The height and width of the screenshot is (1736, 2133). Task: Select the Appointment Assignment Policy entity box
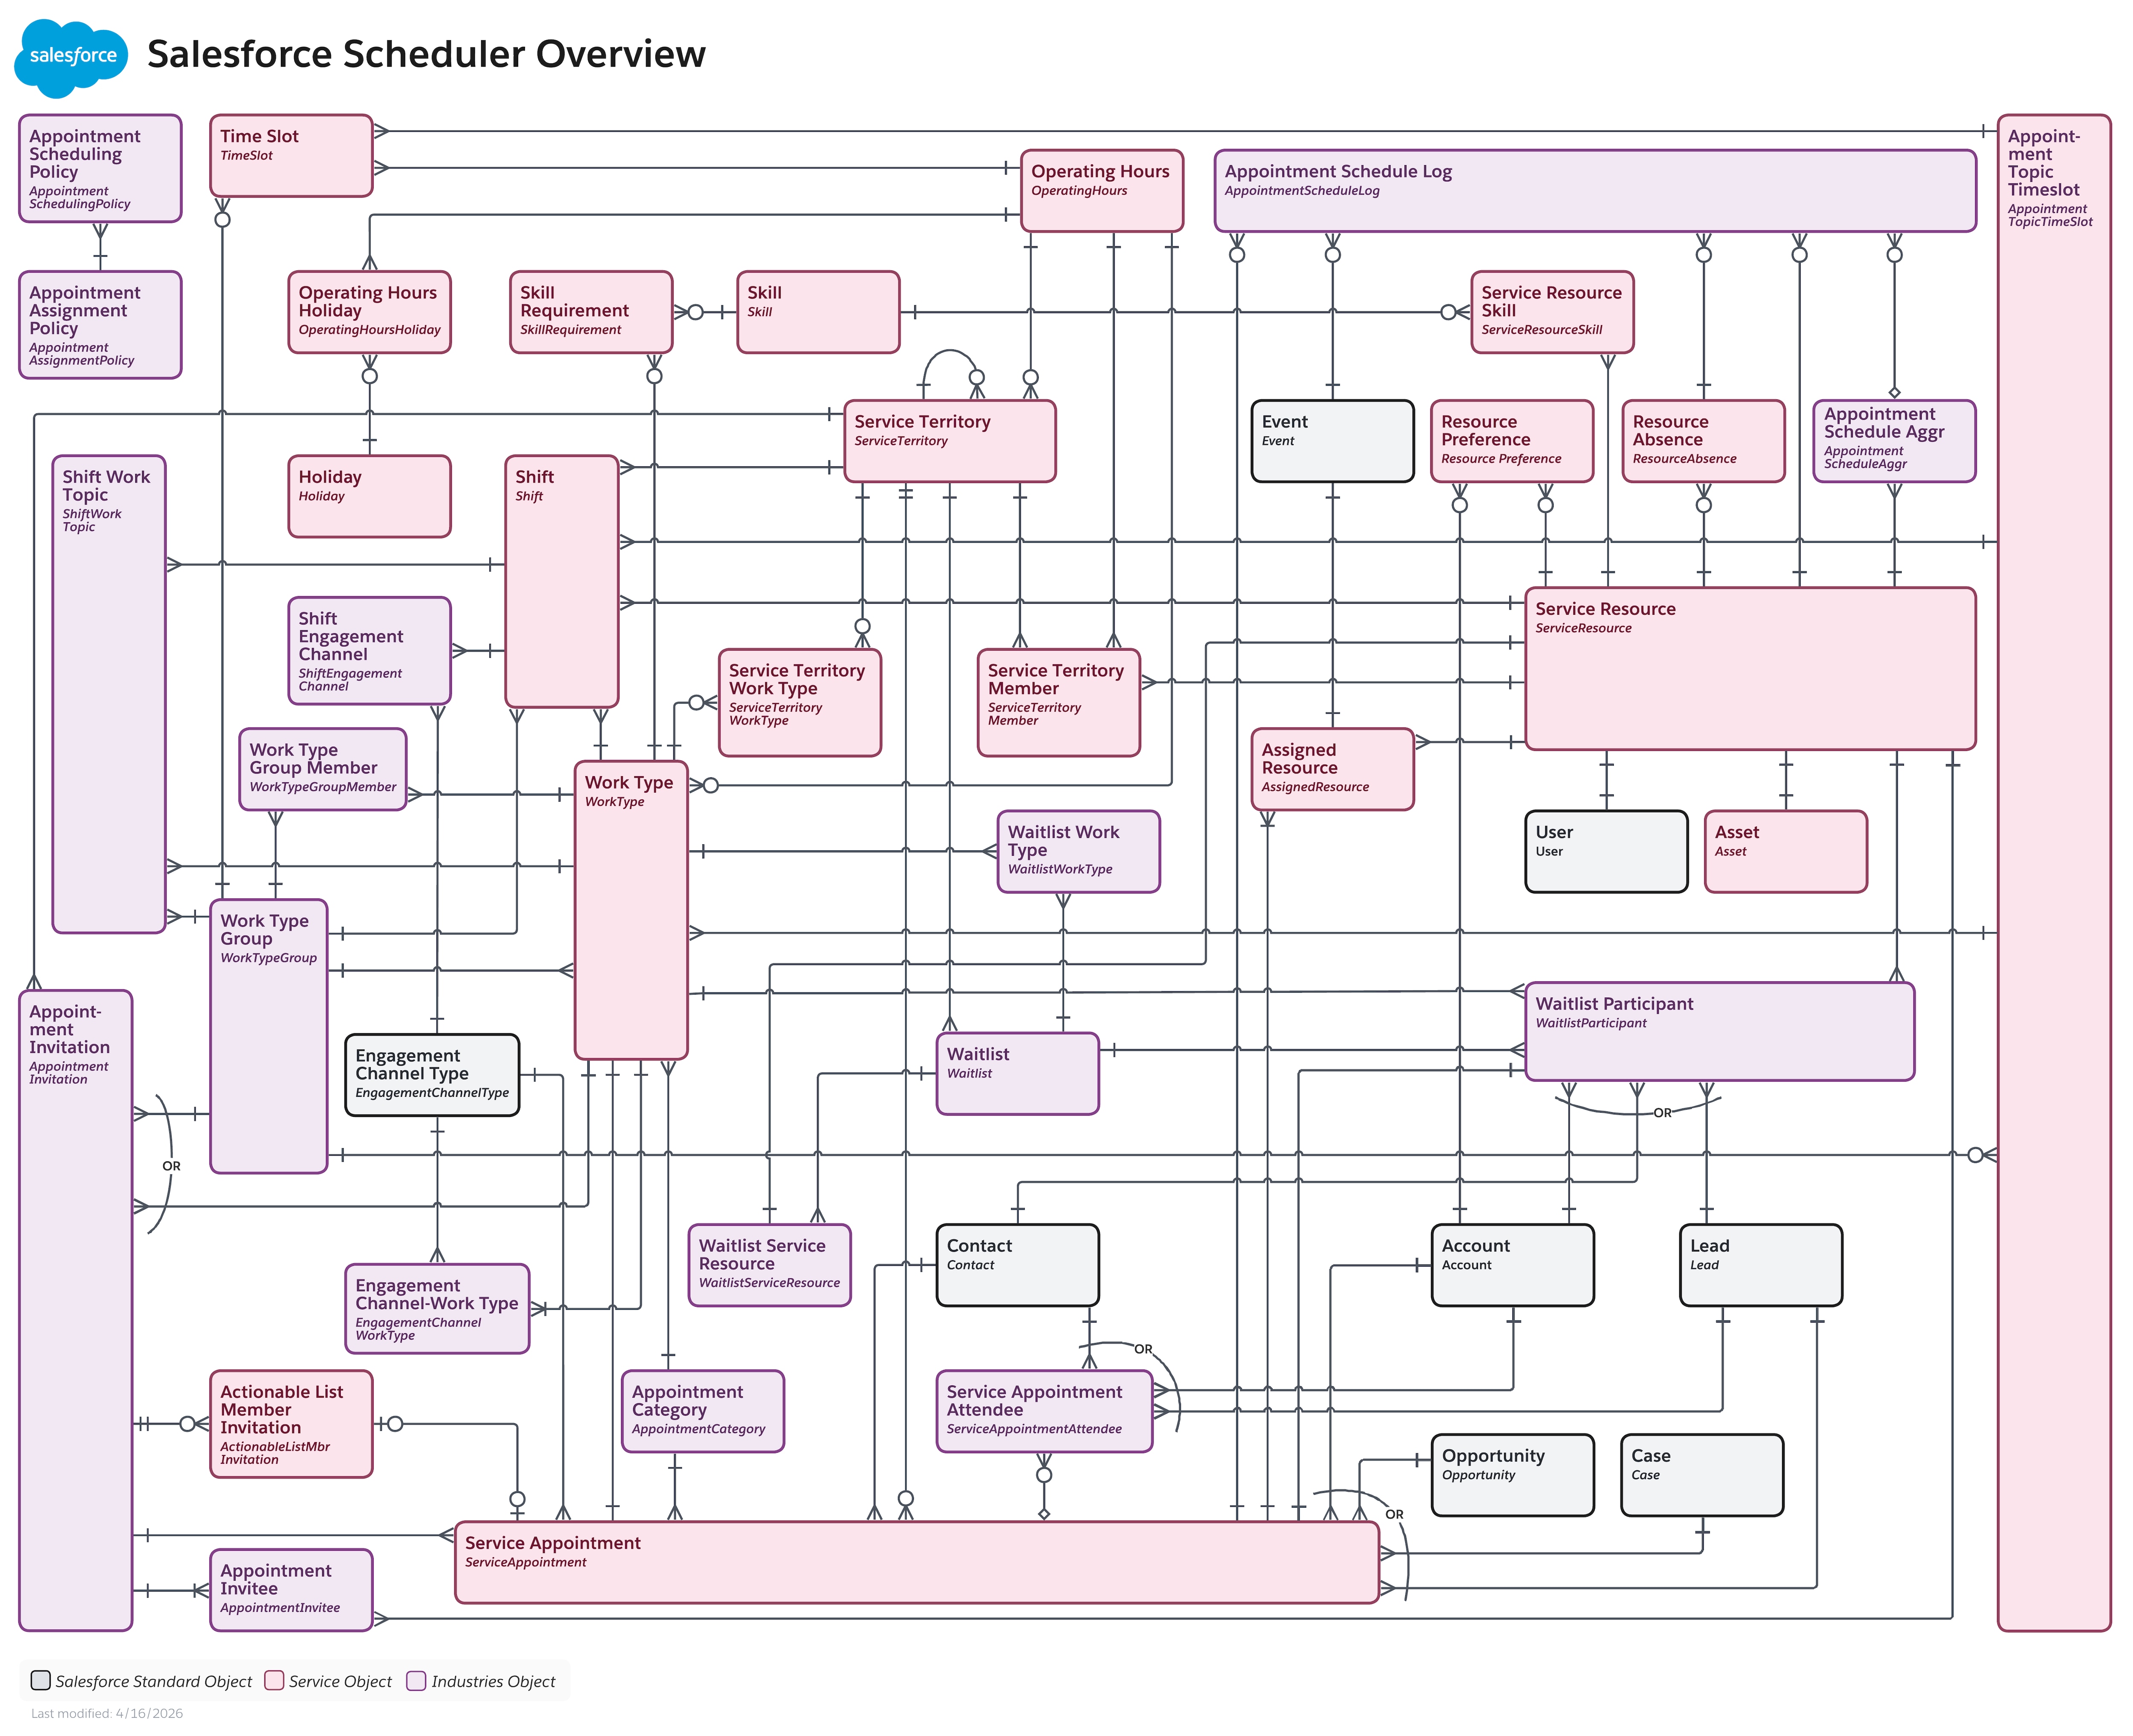[100, 325]
